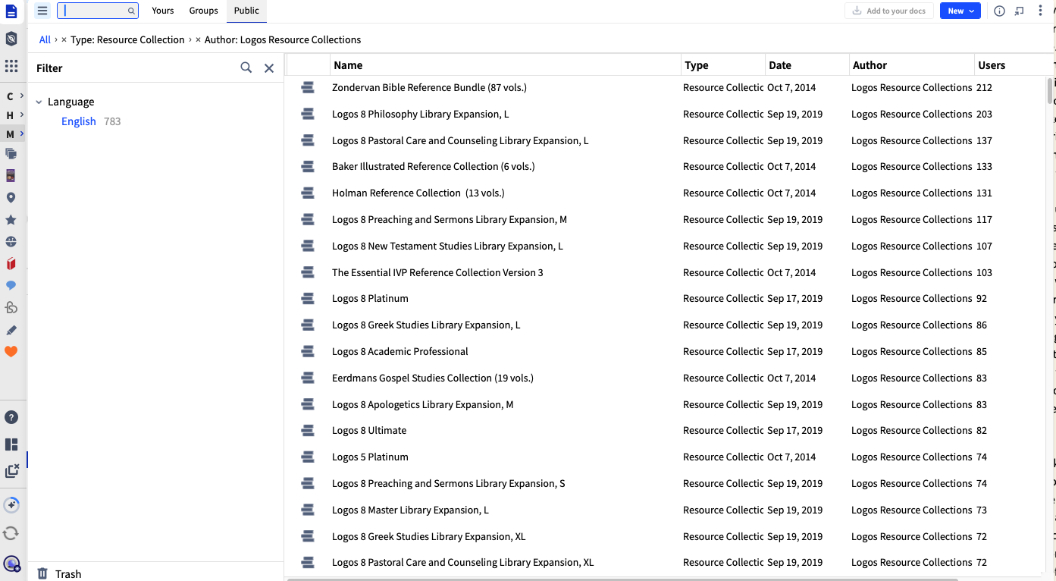Click the sync refresh icon
The image size is (1056, 581).
(11, 533)
